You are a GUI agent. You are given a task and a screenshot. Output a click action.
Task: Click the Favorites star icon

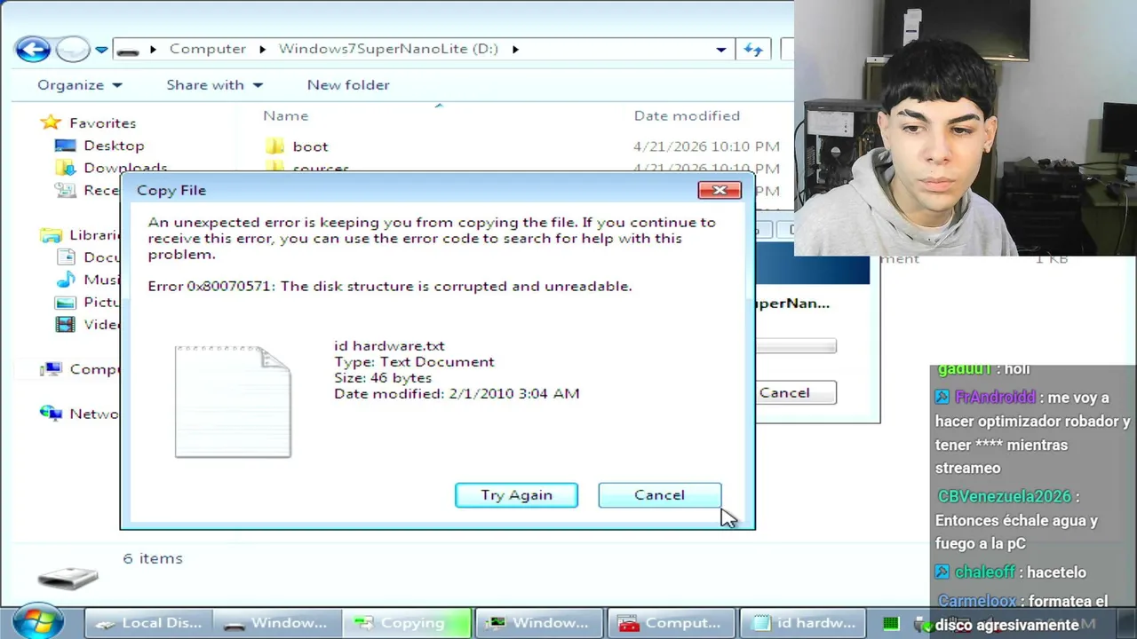click(52, 122)
